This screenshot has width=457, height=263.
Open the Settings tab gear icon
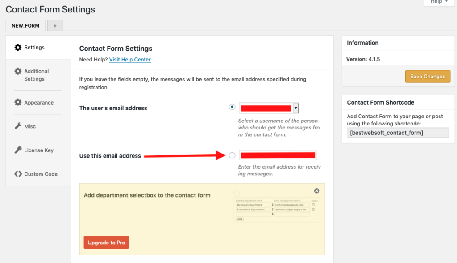click(x=18, y=47)
